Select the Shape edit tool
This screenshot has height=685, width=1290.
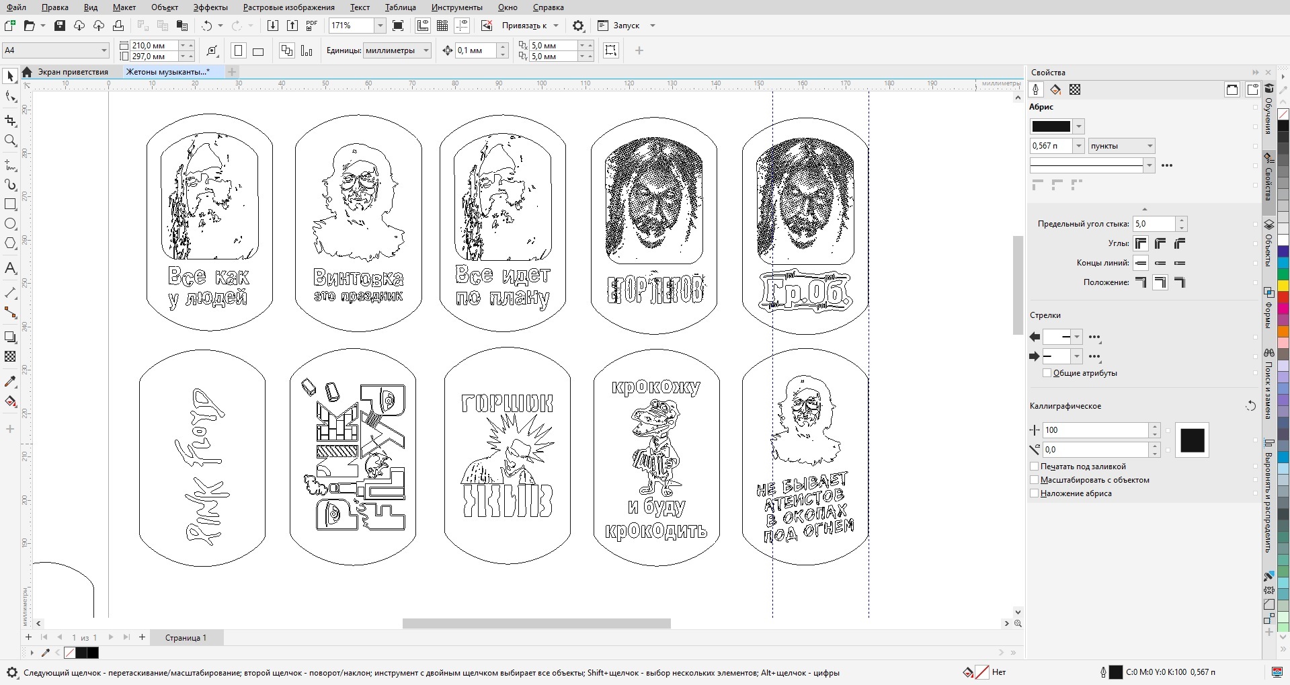[10, 97]
